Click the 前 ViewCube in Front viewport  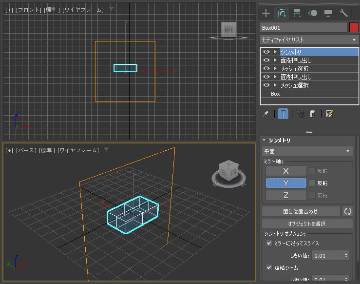click(228, 29)
